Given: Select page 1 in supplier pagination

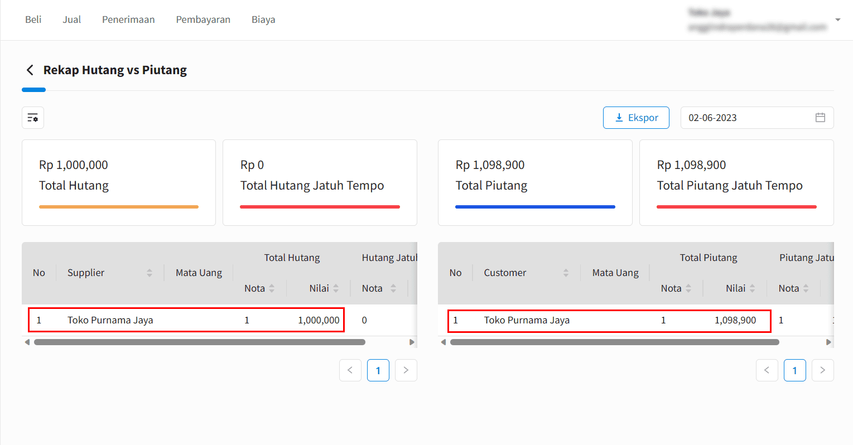Looking at the screenshot, I should point(378,370).
